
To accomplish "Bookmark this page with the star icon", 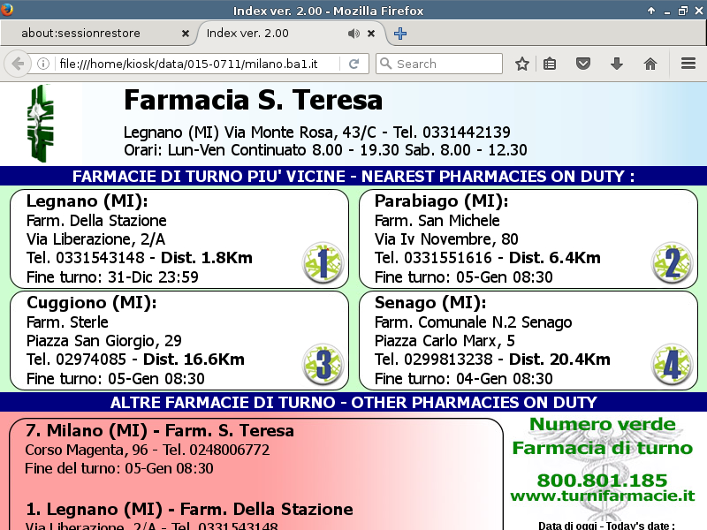I will tap(522, 64).
